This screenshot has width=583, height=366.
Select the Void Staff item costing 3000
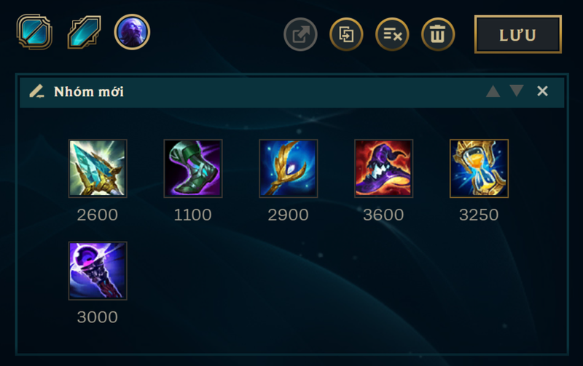point(98,271)
